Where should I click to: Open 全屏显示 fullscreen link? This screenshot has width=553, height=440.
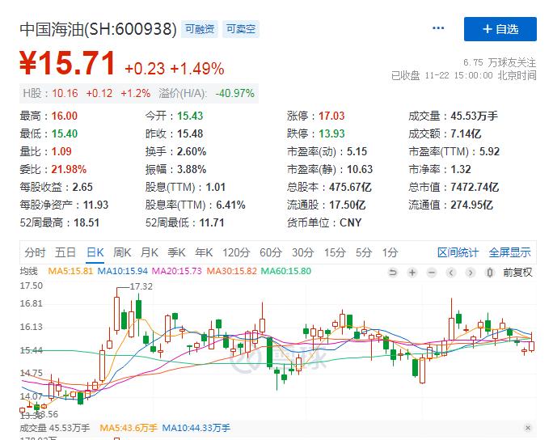[x=509, y=252]
